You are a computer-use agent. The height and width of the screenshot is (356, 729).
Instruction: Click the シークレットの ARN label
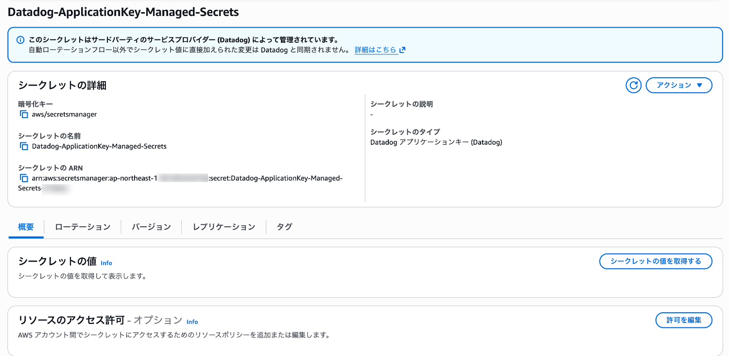tap(51, 168)
